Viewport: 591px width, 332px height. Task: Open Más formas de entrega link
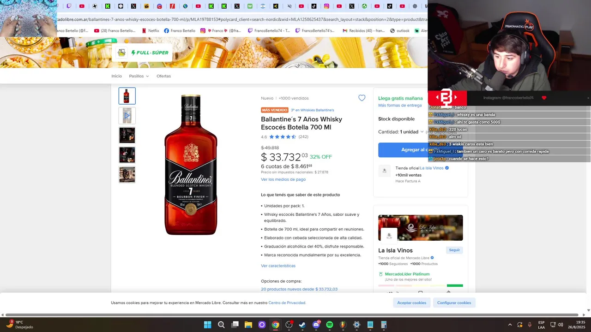pyautogui.click(x=400, y=106)
